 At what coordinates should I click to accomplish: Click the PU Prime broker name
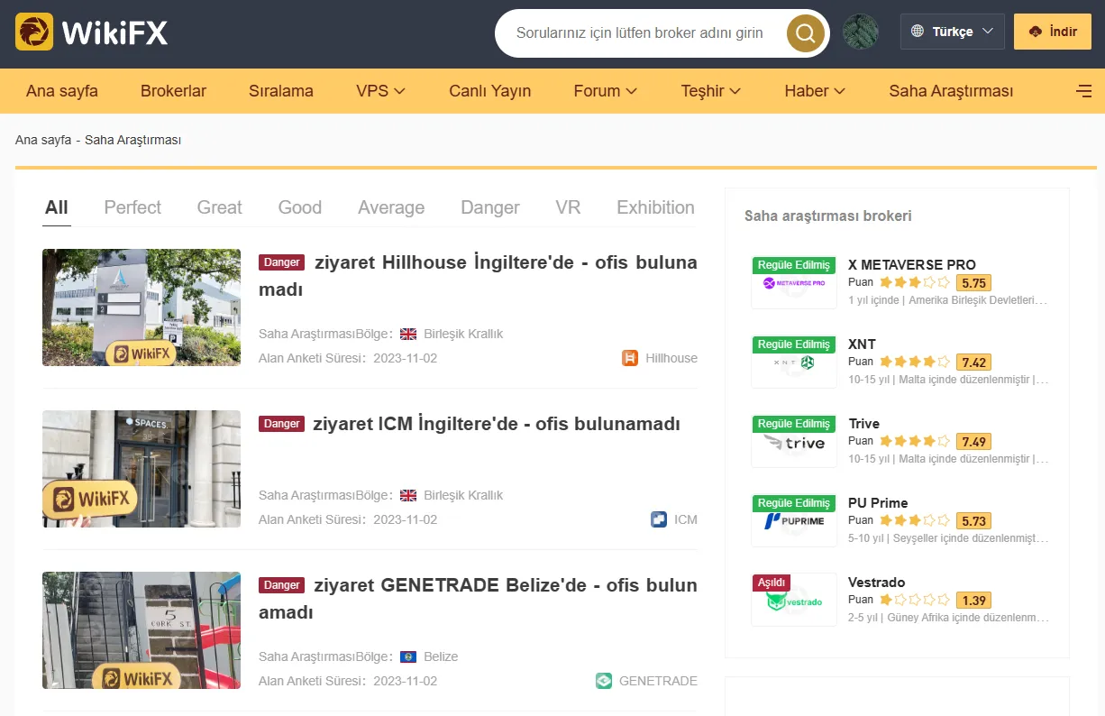coord(878,503)
